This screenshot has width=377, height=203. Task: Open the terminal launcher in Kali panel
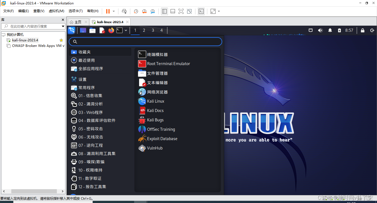(120, 30)
